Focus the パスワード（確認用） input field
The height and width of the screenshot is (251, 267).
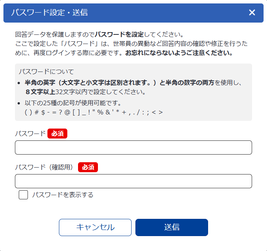(x=133, y=181)
